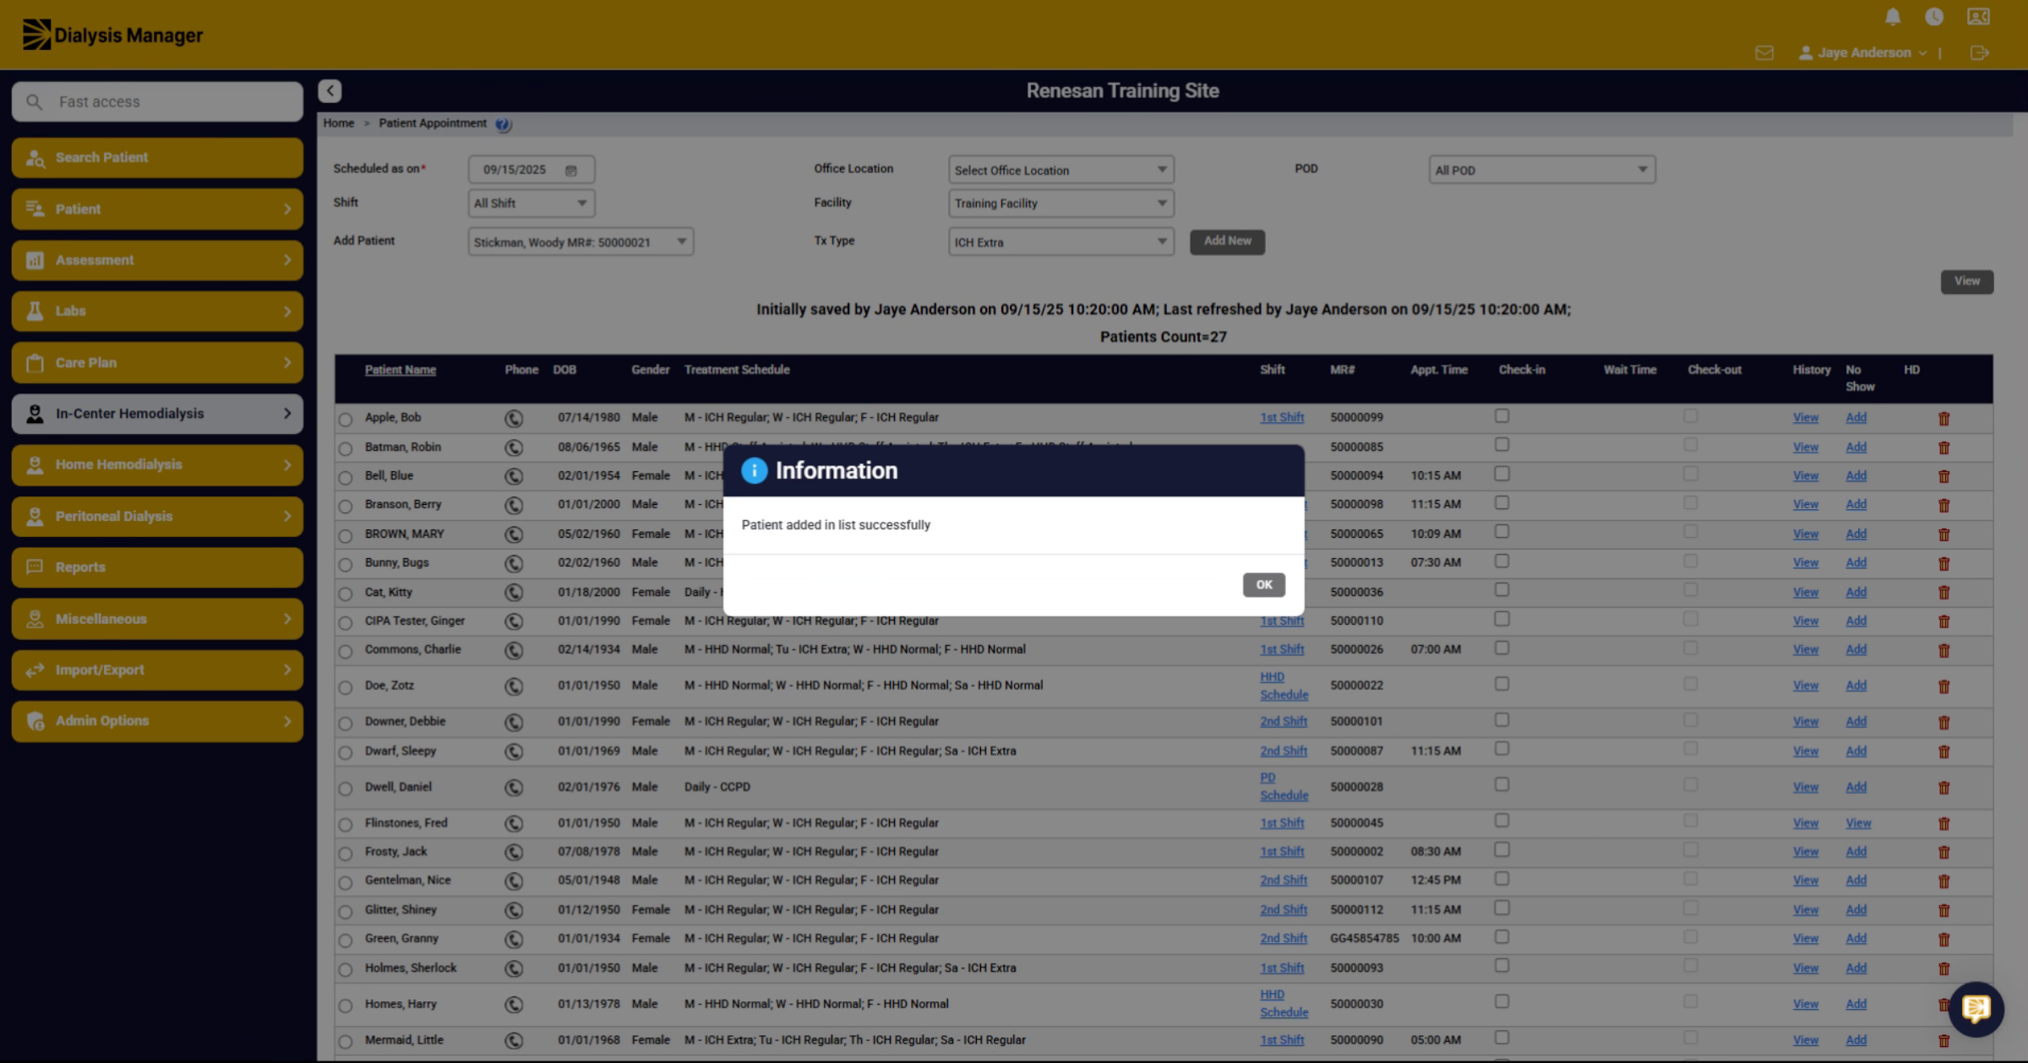Image resolution: width=2028 pixels, height=1063 pixels.
Task: Open the Add Patient dropdown with Stickman, Woody
Action: pos(581,242)
